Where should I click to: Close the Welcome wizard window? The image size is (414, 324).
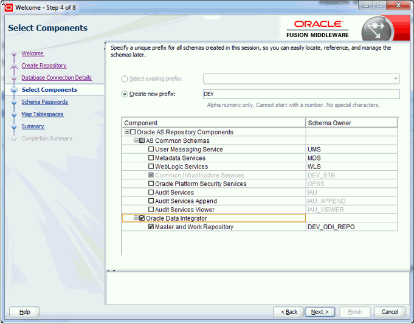(399, 5)
